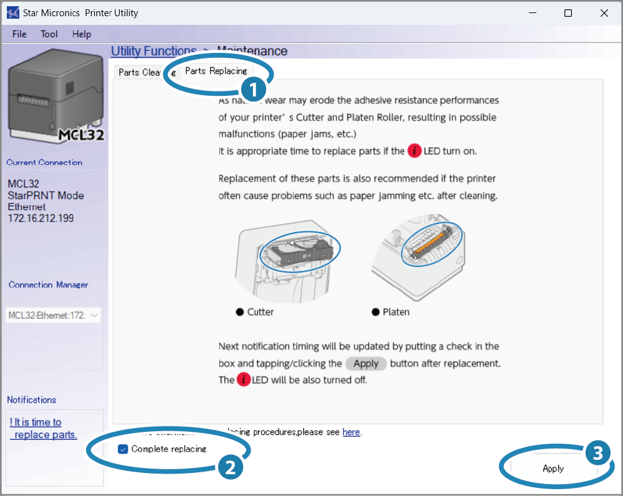Click the red info LED icon after 'The'
The width and height of the screenshot is (623, 496).
pos(244,380)
